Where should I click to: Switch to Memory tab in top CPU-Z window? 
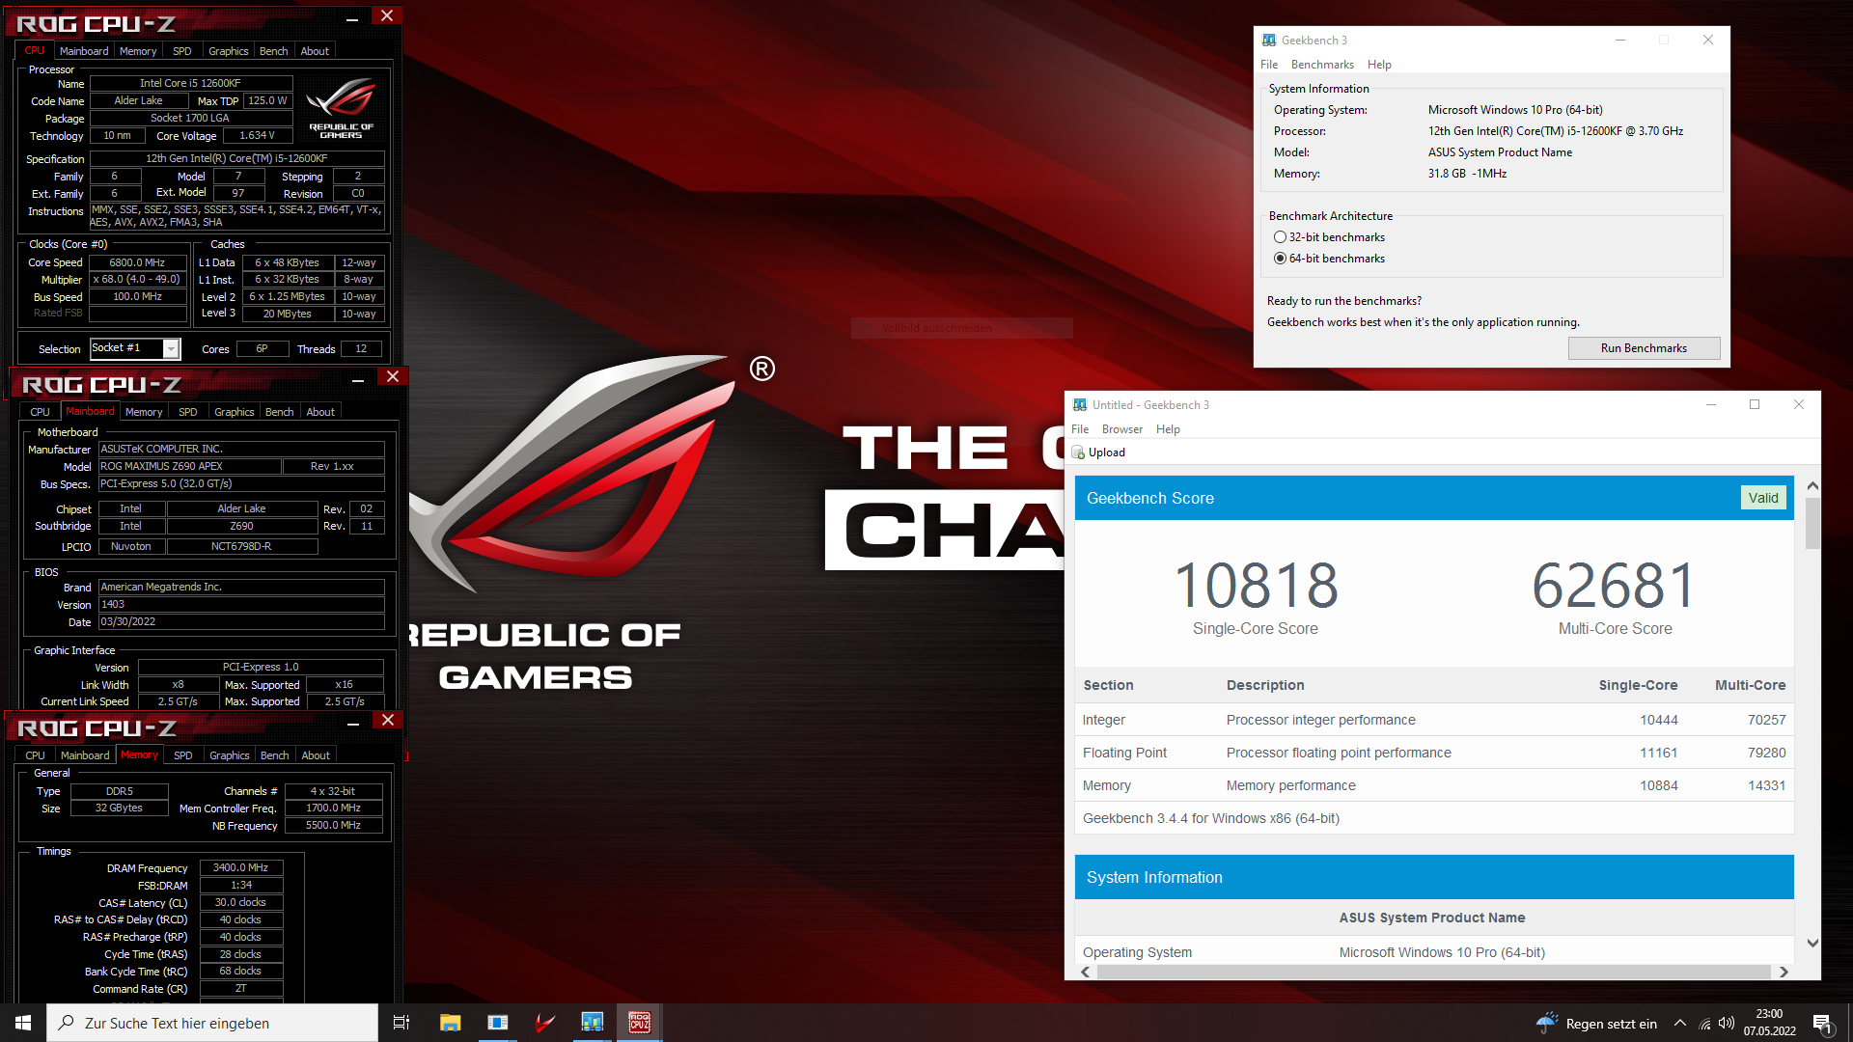138,51
